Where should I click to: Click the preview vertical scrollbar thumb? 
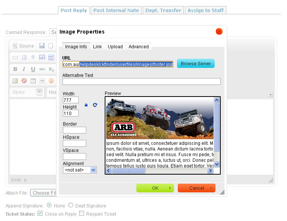[x=217, y=127]
